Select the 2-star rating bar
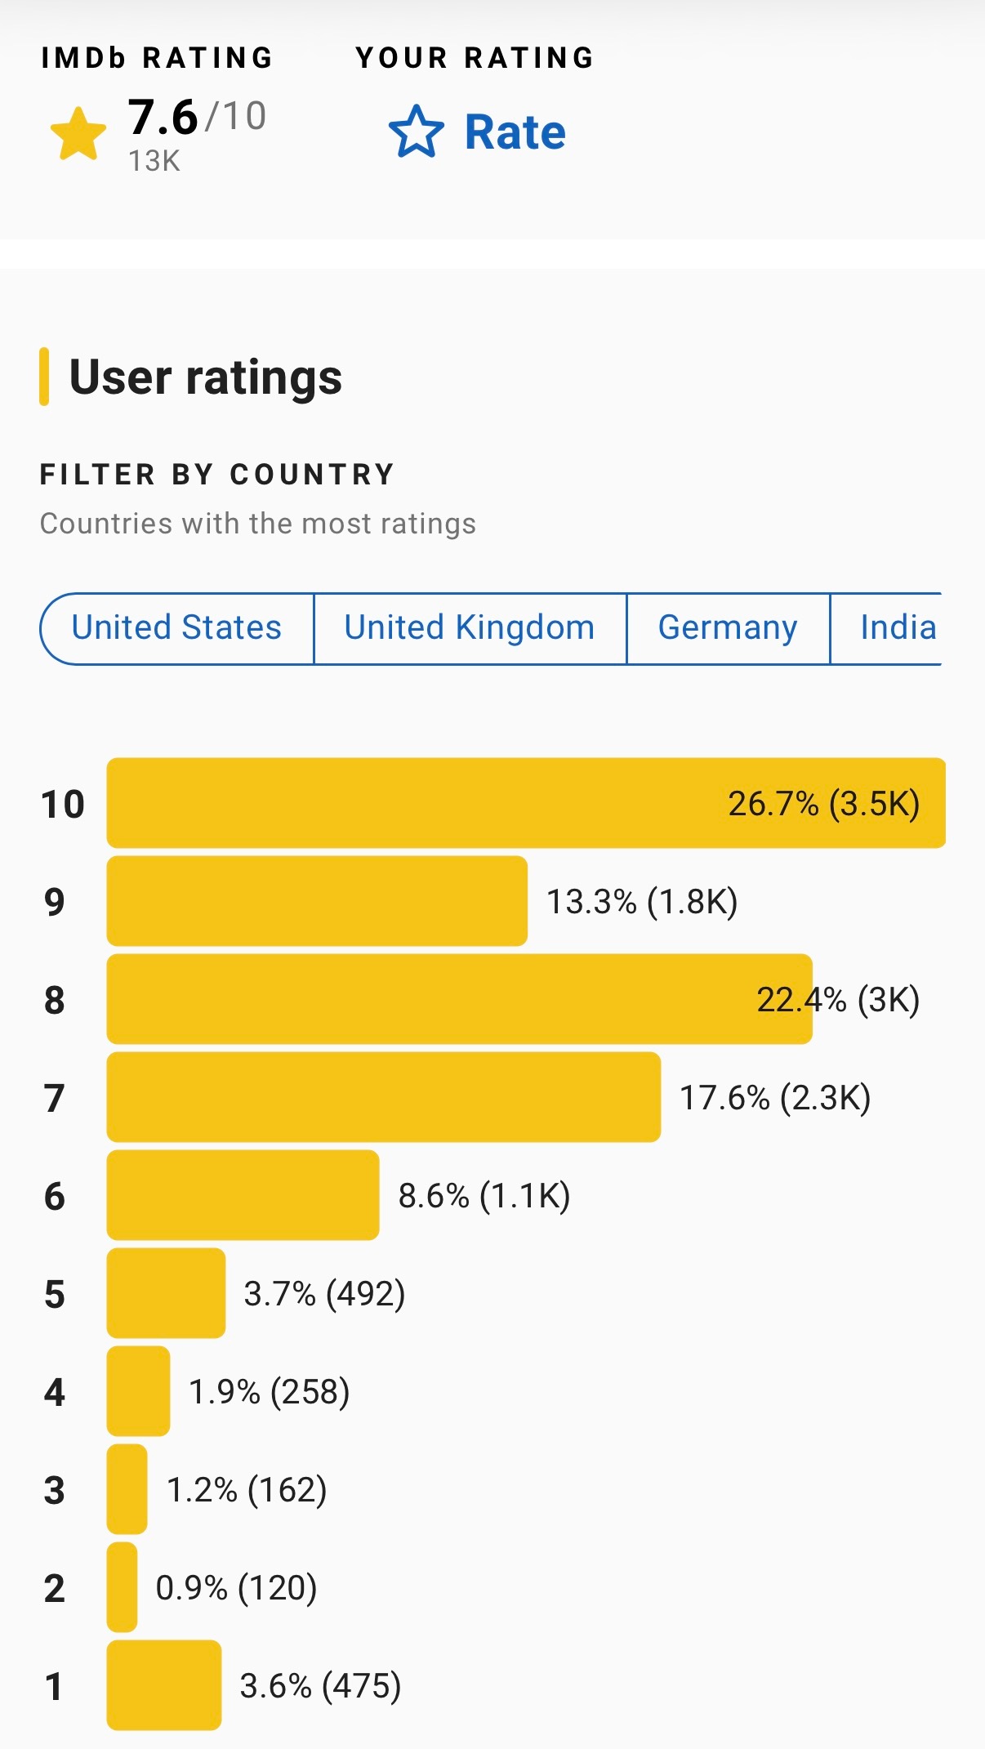This screenshot has height=1749, width=985. (x=122, y=1587)
